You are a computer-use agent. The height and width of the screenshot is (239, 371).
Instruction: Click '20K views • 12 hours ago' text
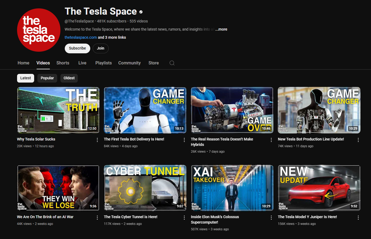pyautogui.click(x=36, y=146)
